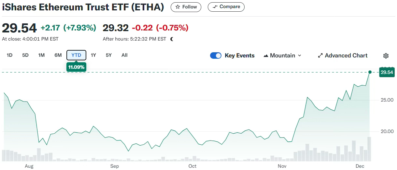Select the 6M time period
The height and width of the screenshot is (170, 397).
tap(58, 55)
